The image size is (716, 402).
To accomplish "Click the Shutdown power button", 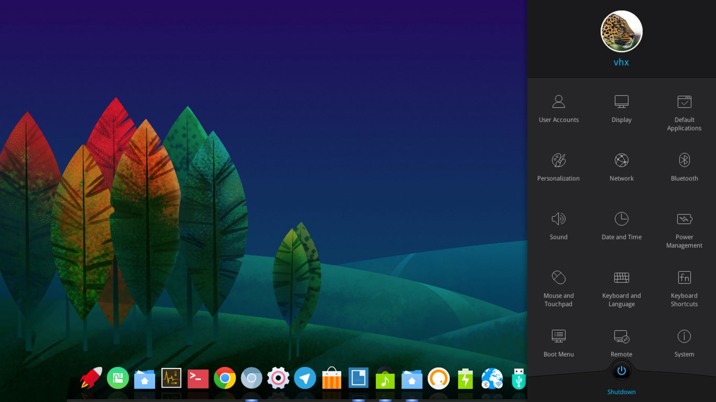I will coord(621,371).
